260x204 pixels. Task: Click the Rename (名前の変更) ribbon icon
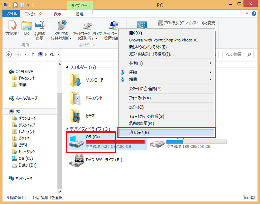pyautogui.click(x=40, y=31)
